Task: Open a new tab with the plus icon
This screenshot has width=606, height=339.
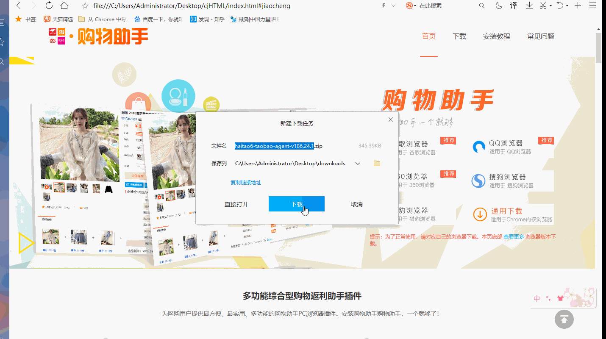Action: tap(578, 6)
